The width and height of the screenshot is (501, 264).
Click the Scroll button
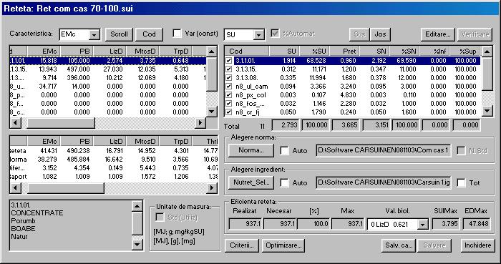[x=119, y=34]
